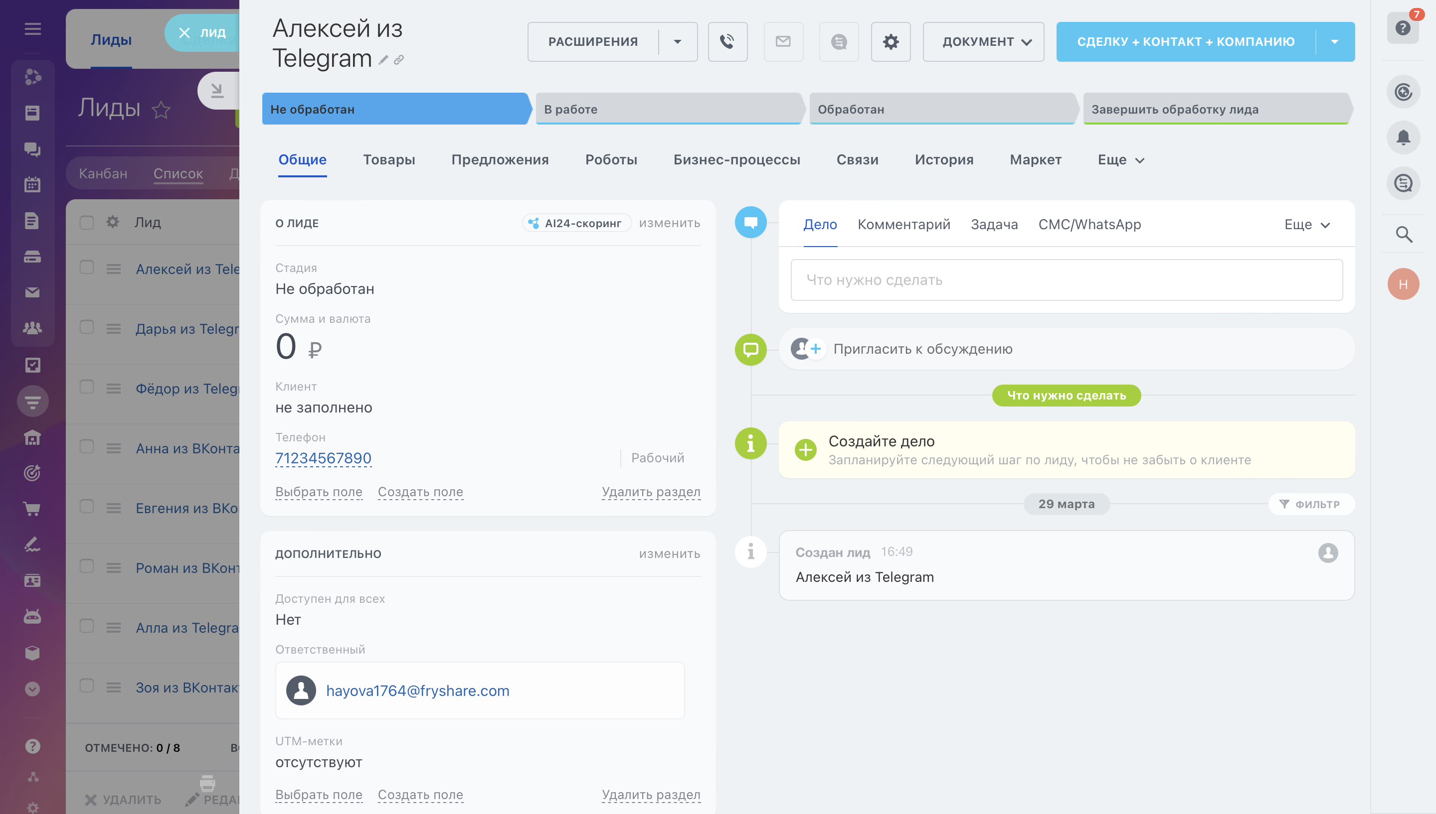Open the search magnifier icon
This screenshot has height=814, width=1436.
point(1403,234)
